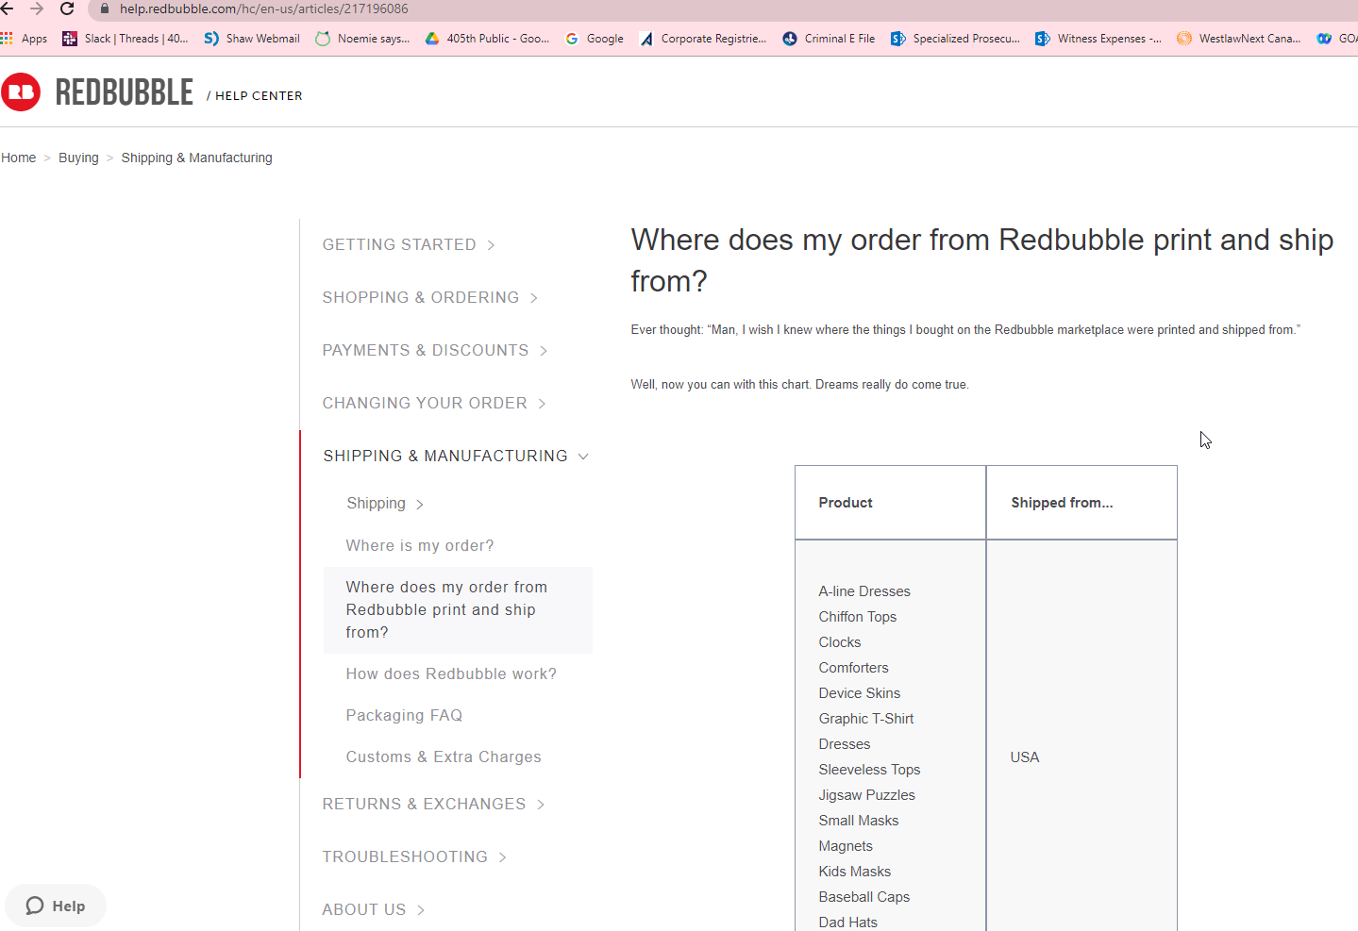Click the address bar URL
The image size is (1358, 931).
coord(264,8)
